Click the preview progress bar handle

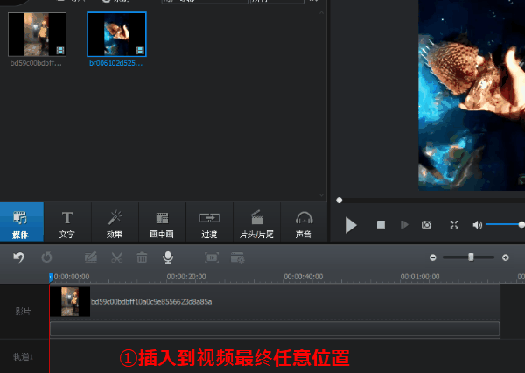point(339,201)
